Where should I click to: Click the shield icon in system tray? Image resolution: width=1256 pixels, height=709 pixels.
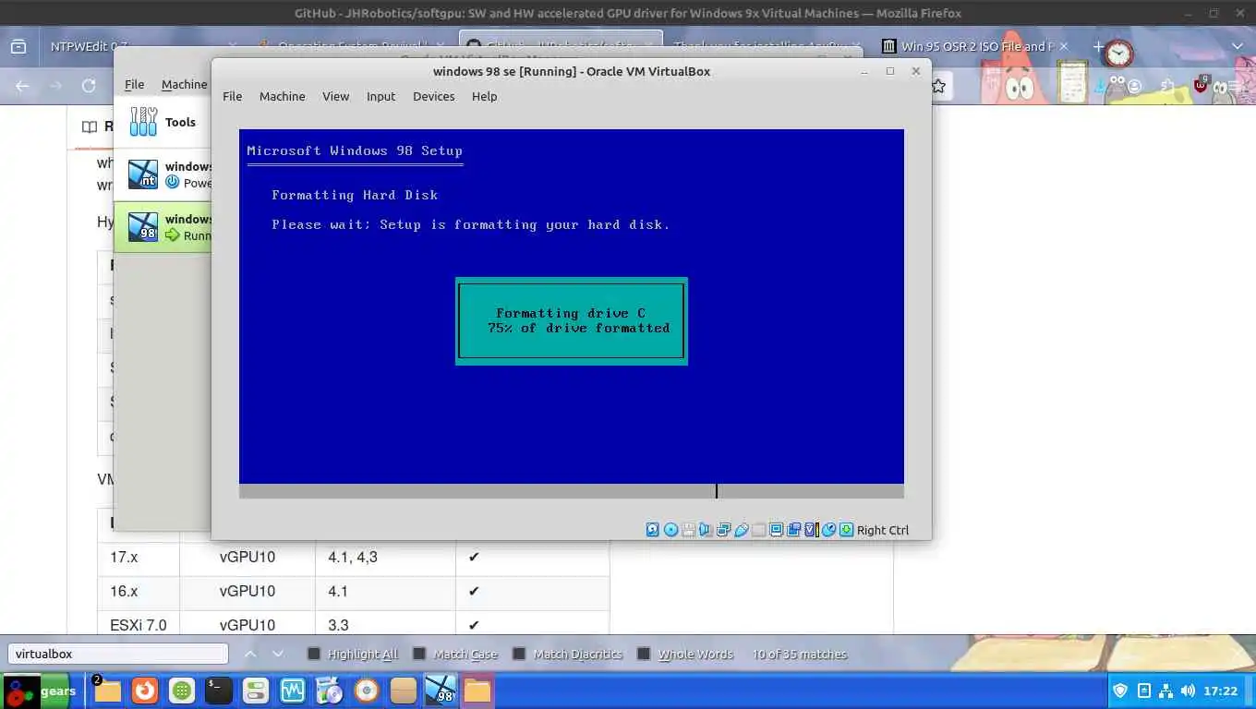pos(1120,691)
